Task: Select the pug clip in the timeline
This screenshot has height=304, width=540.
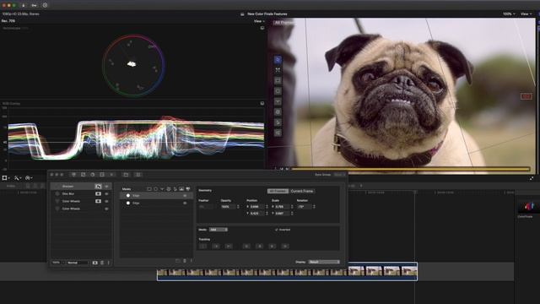Action: coord(287,272)
